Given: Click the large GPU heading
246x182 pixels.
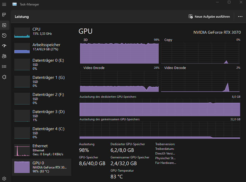Looking at the screenshot, I should (86, 31).
